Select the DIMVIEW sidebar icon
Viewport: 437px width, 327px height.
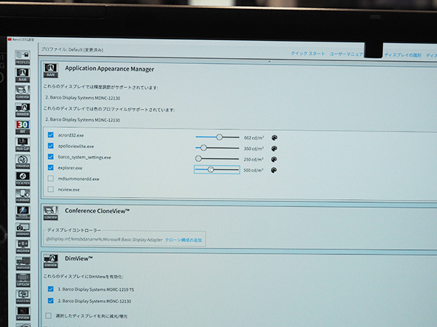[x=23, y=109]
